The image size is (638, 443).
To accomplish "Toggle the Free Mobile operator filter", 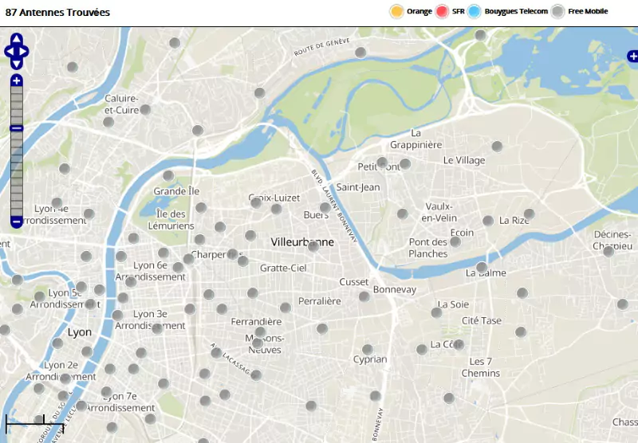I will [x=558, y=11].
